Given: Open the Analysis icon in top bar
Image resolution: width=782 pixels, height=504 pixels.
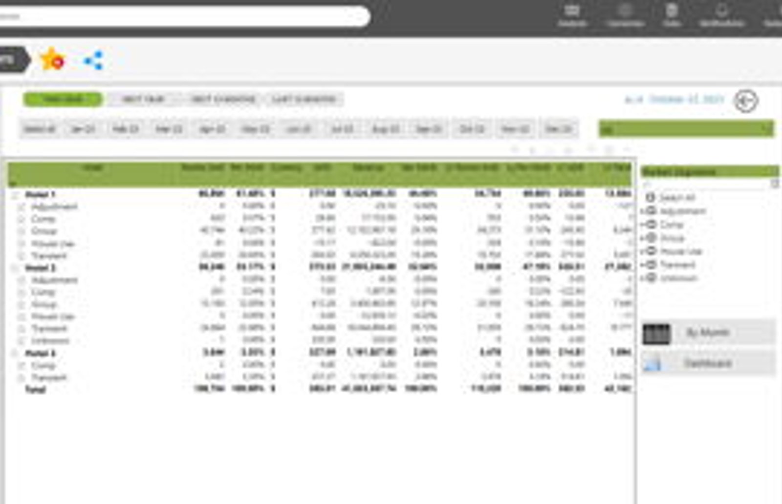Looking at the screenshot, I should click(x=572, y=15).
